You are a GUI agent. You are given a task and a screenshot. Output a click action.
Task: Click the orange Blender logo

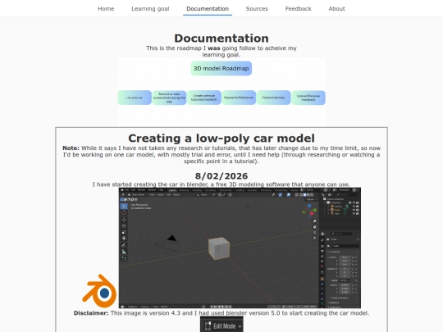click(99, 291)
